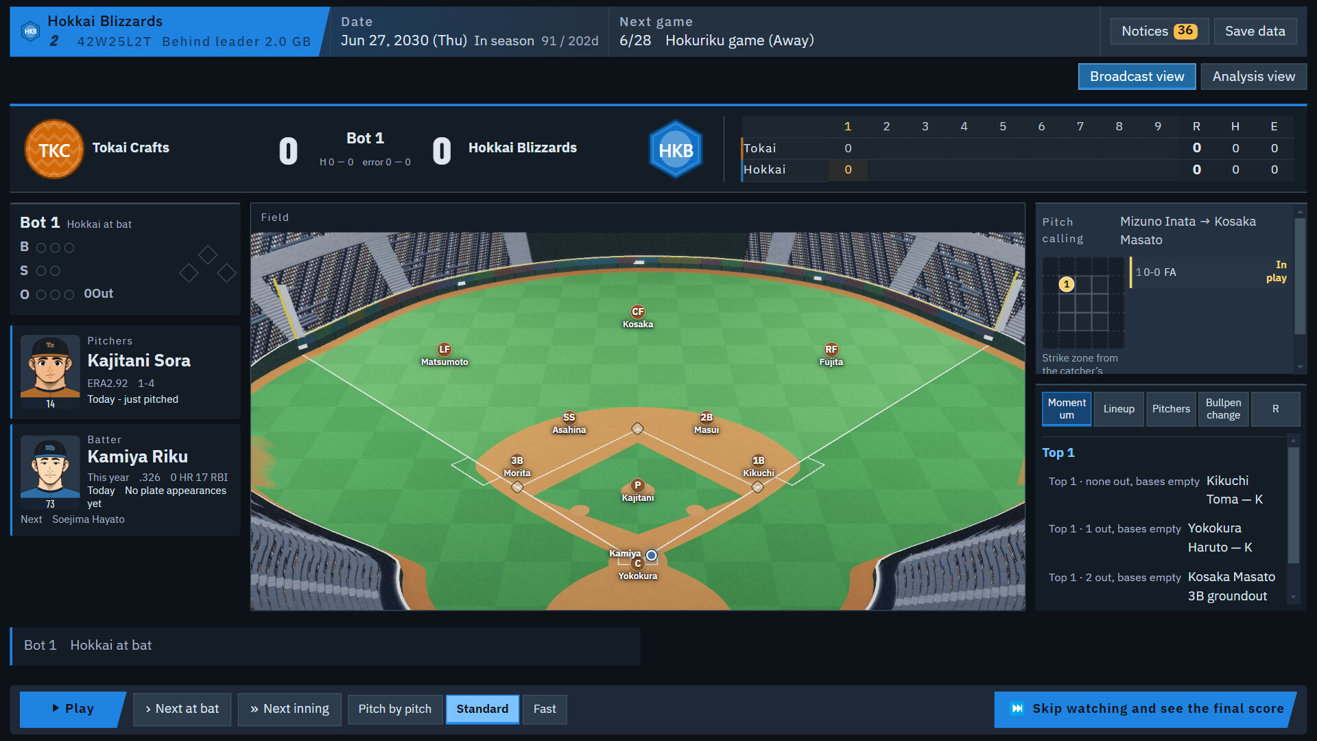Select the 2B Masui fielder marker
1317x741 pixels.
tap(707, 417)
